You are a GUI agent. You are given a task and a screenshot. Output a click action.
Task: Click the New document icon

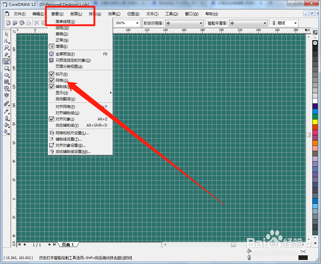coord(8,23)
